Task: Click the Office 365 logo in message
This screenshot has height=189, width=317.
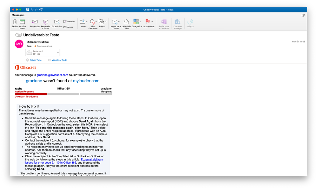Action: click(x=26, y=67)
